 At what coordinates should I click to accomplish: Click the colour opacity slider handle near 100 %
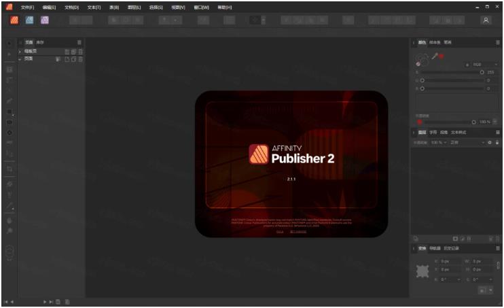[x=473, y=122]
